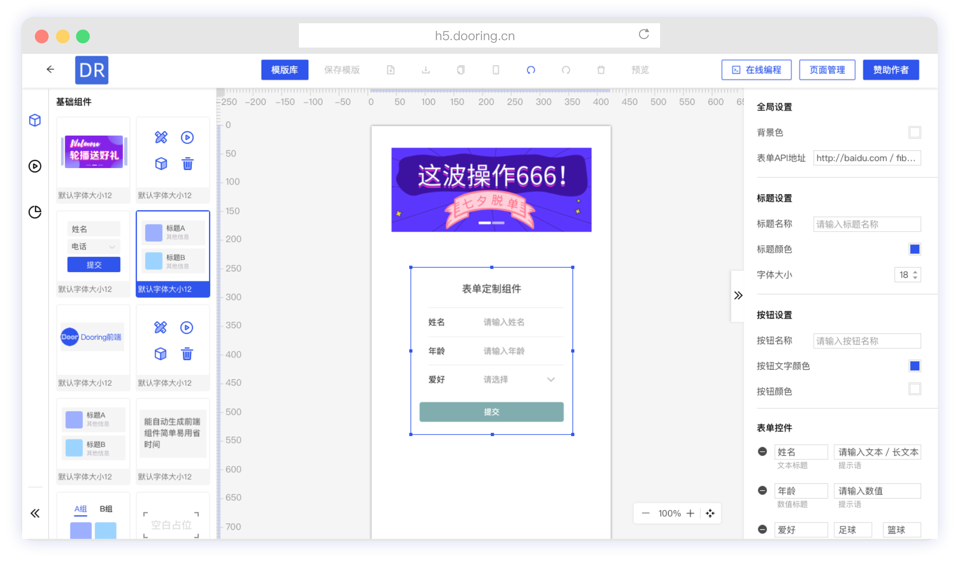
Task: Click the download icon in top toolbar
Action: pyautogui.click(x=426, y=70)
